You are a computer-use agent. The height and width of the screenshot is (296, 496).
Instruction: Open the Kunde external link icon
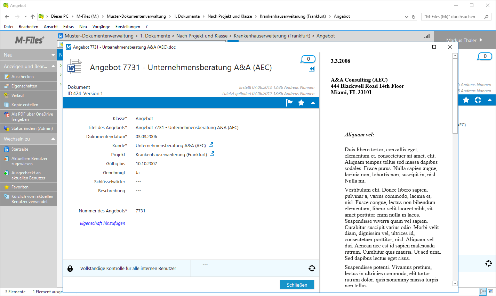click(211, 145)
